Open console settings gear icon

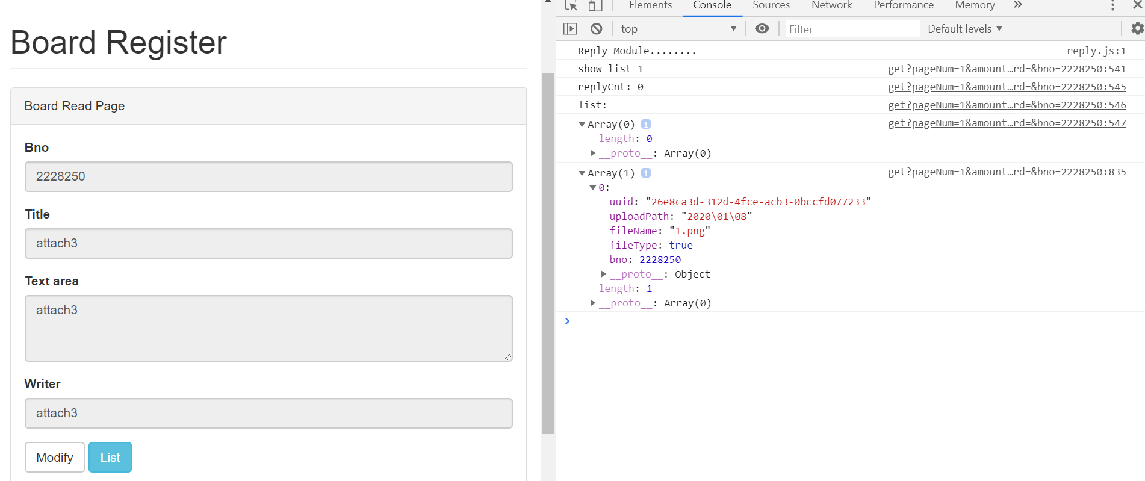(x=1137, y=29)
